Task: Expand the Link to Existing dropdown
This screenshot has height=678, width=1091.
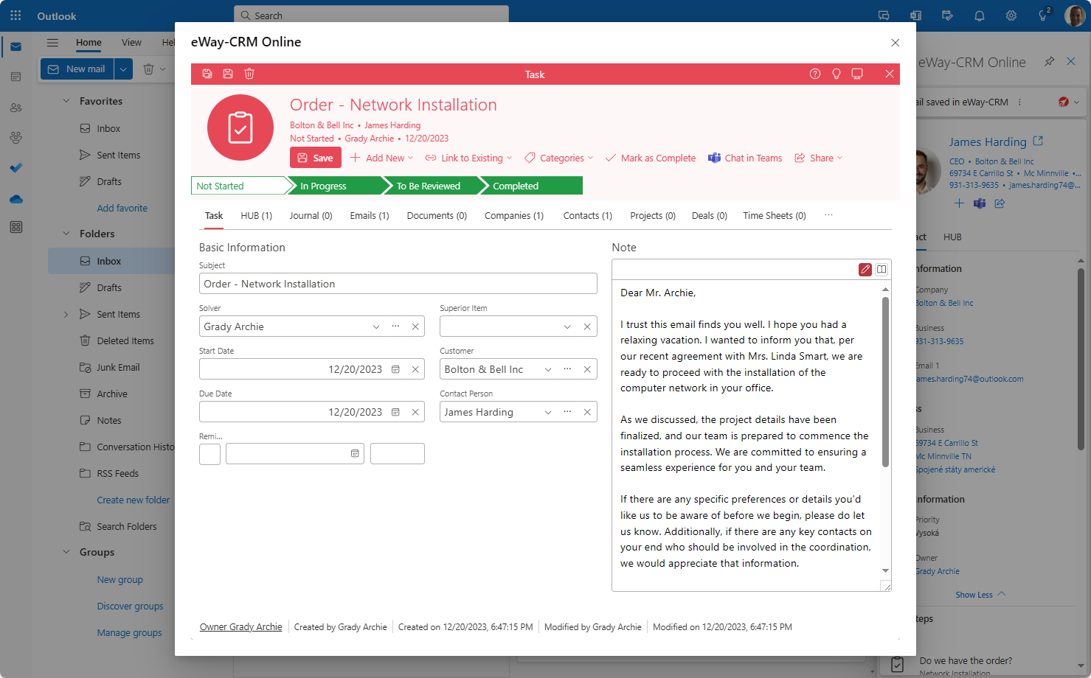Action: [x=509, y=158]
